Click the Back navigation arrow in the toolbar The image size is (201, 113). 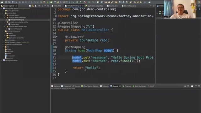pyautogui.click(x=141, y=2)
